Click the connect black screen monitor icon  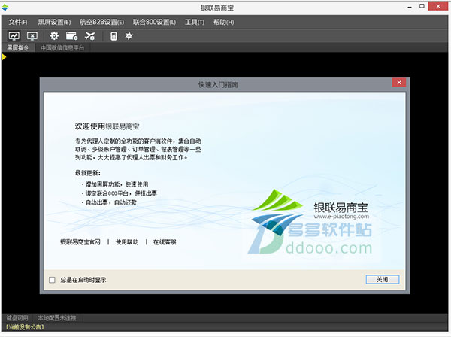(14, 36)
